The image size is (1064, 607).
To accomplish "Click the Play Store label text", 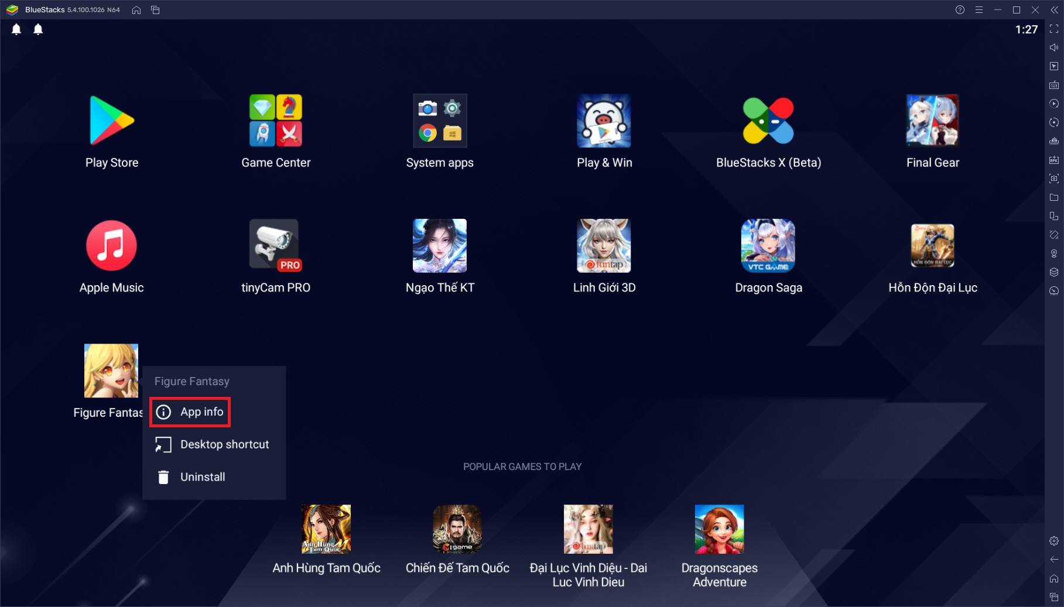I will pyautogui.click(x=112, y=163).
